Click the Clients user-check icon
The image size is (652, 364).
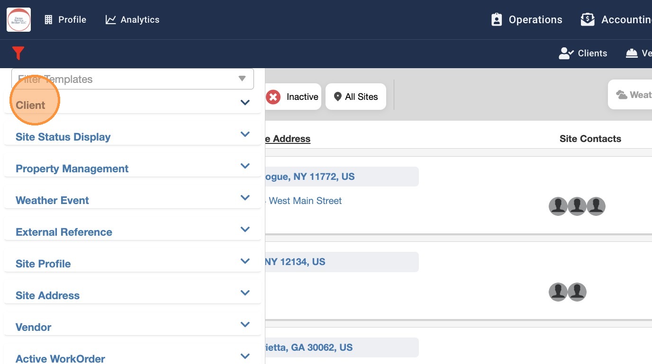pyautogui.click(x=566, y=53)
